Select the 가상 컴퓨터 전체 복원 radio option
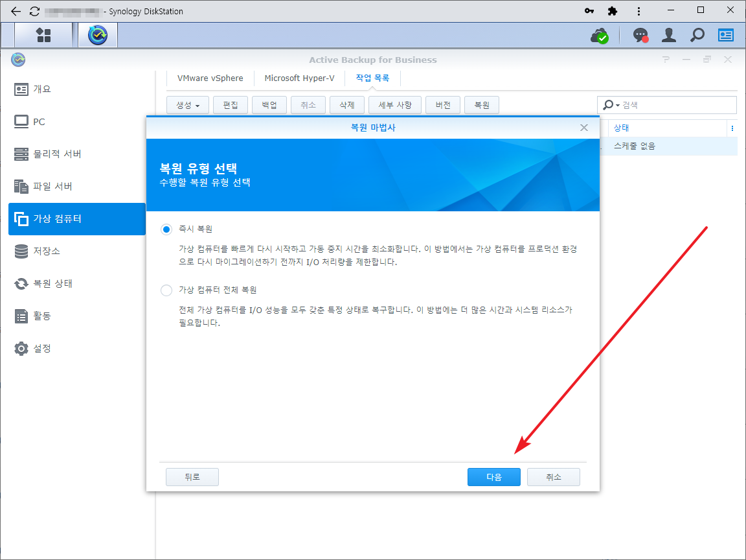746x560 pixels. tap(166, 290)
